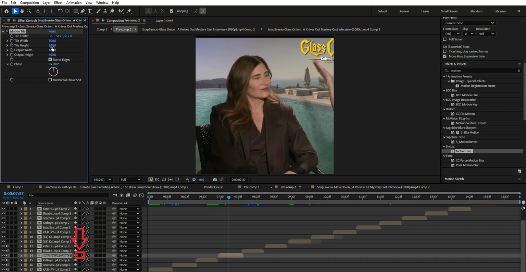
Task: Open the Composition Mini-Flowchart icon in timeline
Action: (115, 195)
